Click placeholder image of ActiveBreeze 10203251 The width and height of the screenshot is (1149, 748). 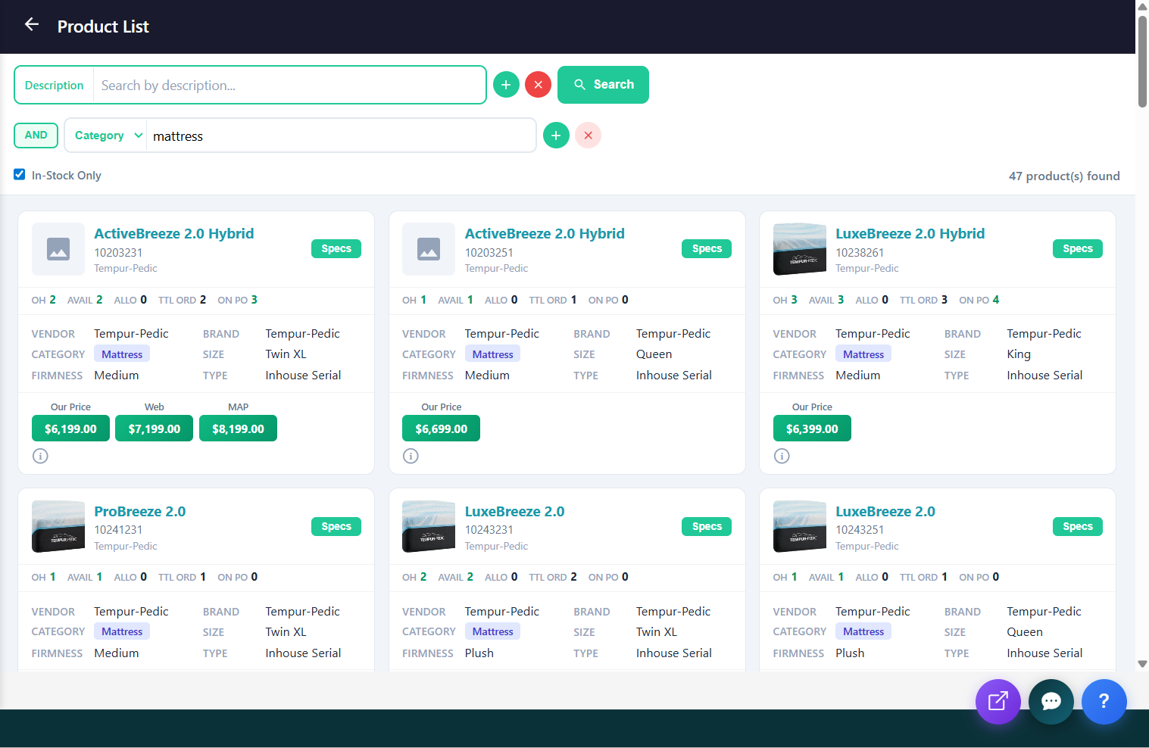[x=429, y=249]
